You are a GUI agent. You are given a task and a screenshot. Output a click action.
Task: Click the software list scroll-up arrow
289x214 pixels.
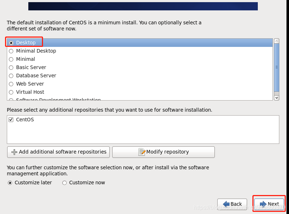[x=277, y=41]
